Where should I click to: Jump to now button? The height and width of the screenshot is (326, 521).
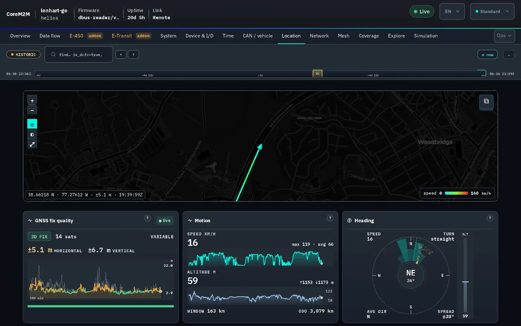[487, 55]
